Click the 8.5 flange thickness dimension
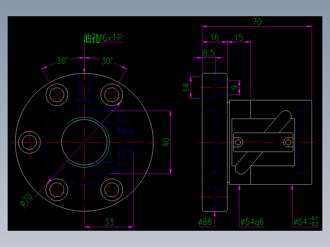 (x=209, y=52)
